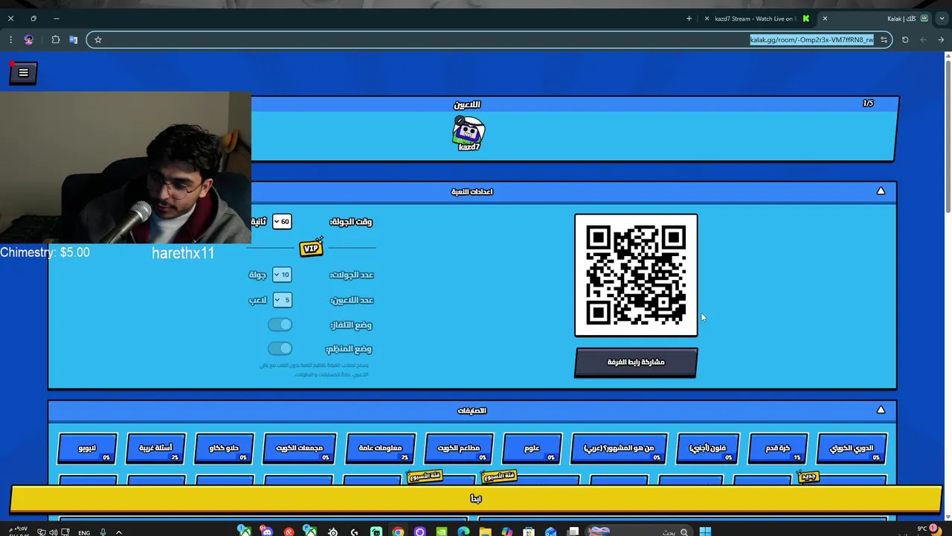Reload the page
Screen dimensions: 952x536
[x=905, y=39]
